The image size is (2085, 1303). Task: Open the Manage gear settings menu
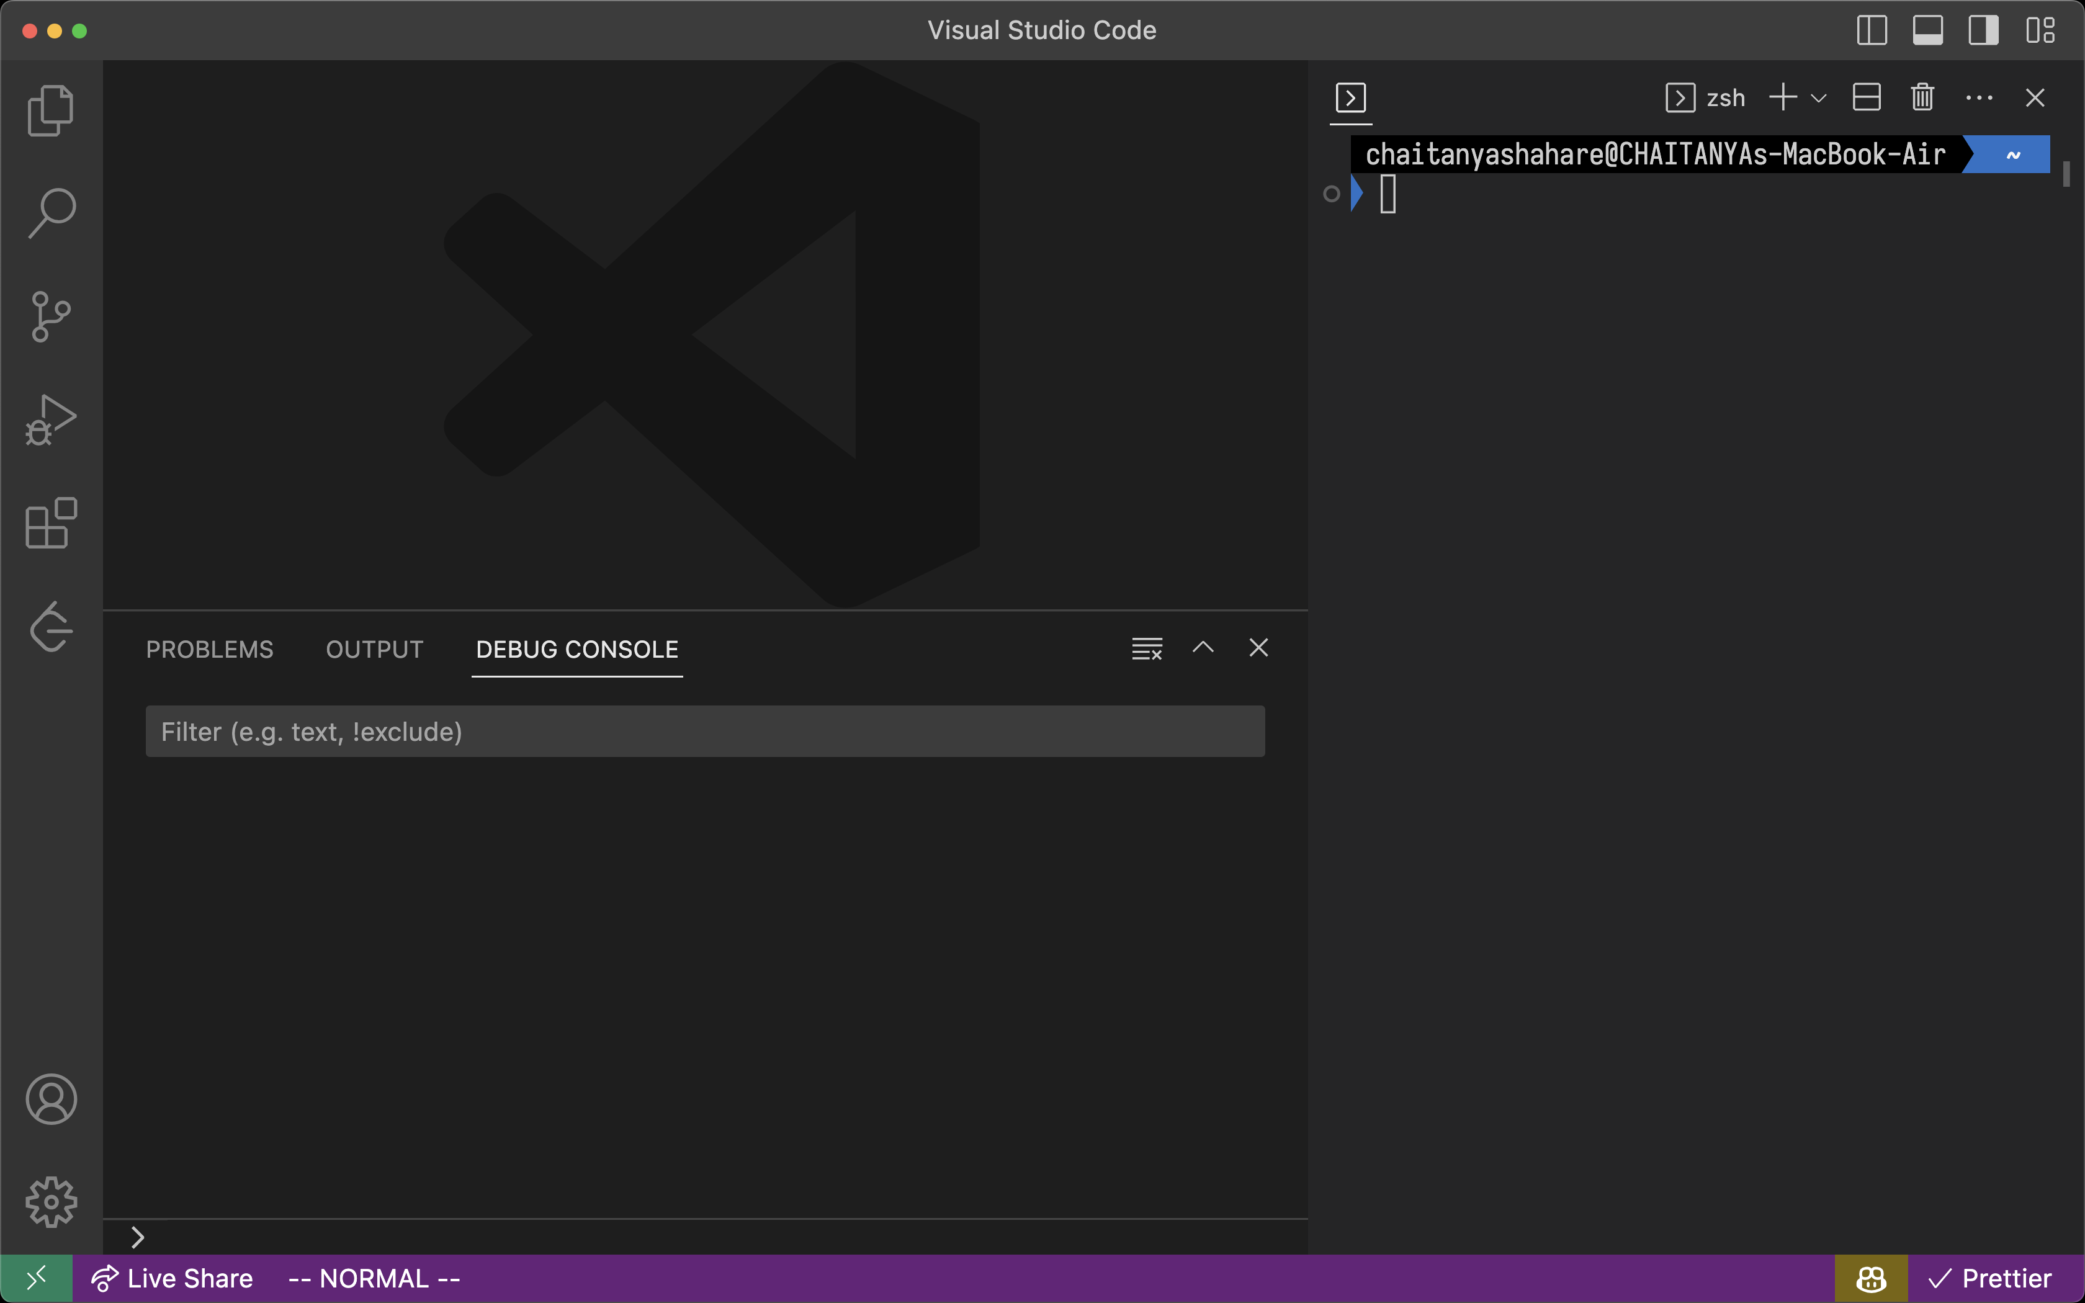51,1202
